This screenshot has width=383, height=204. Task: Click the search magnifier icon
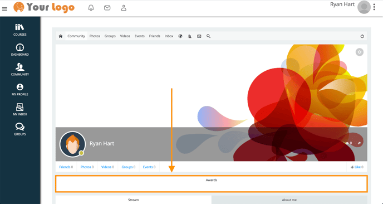pos(208,36)
